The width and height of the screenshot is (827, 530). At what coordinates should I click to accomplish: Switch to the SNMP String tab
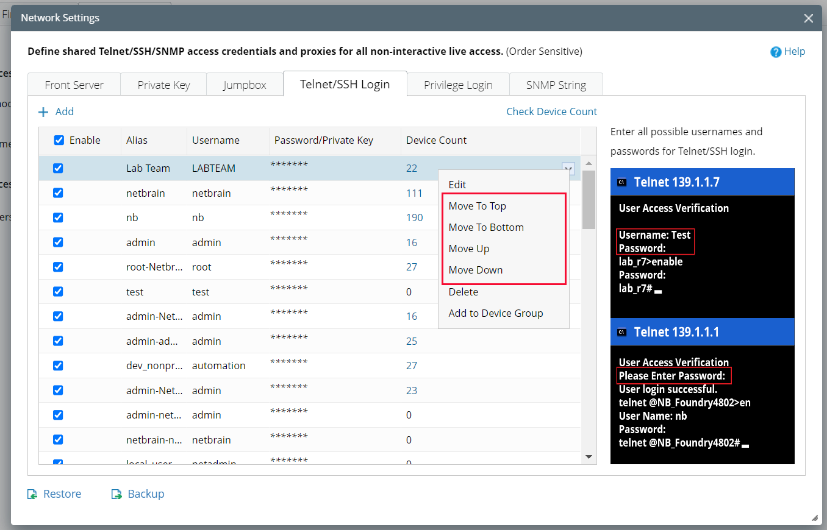tap(556, 84)
